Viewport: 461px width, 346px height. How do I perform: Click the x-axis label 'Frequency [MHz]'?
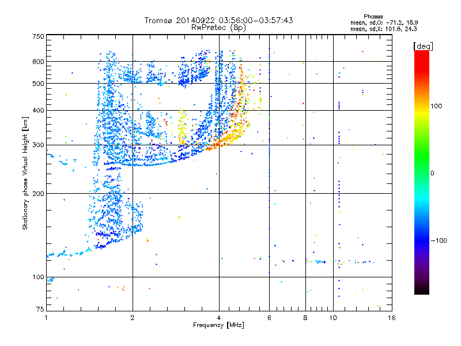click(218, 325)
